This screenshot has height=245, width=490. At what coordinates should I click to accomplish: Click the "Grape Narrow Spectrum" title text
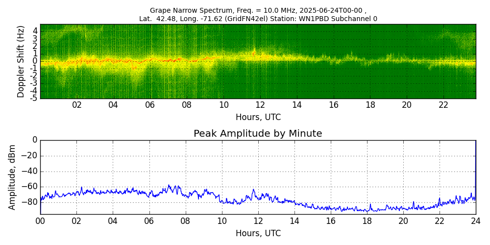(186, 10)
